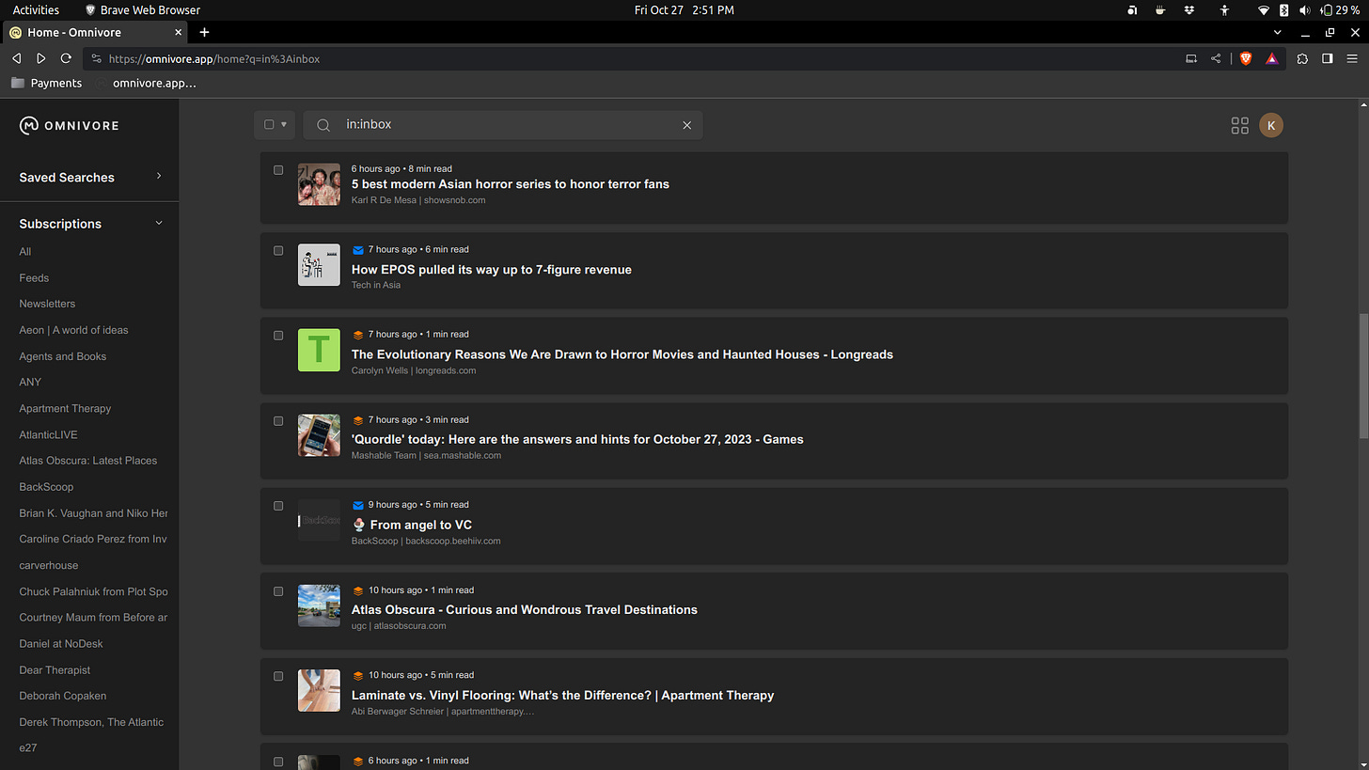Click the browser address bar URL
This screenshot has height=770, width=1369.
tap(214, 58)
